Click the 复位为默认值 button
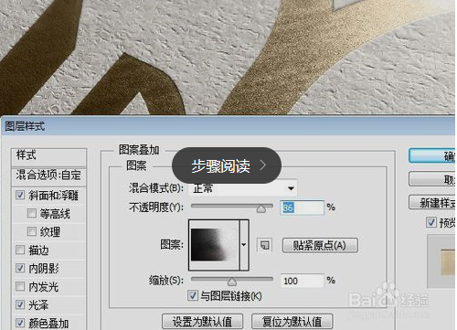 click(x=292, y=321)
